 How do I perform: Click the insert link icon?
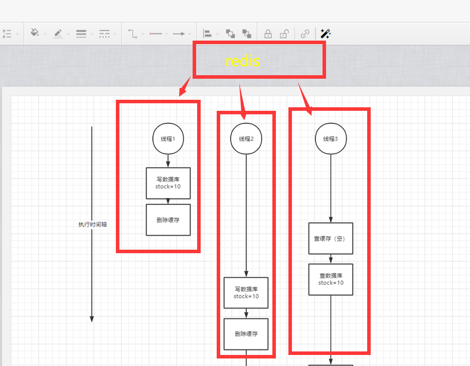click(305, 34)
